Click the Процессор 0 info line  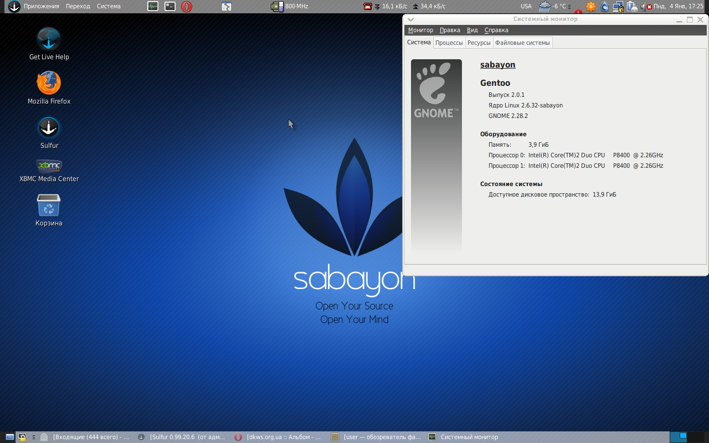(576, 155)
